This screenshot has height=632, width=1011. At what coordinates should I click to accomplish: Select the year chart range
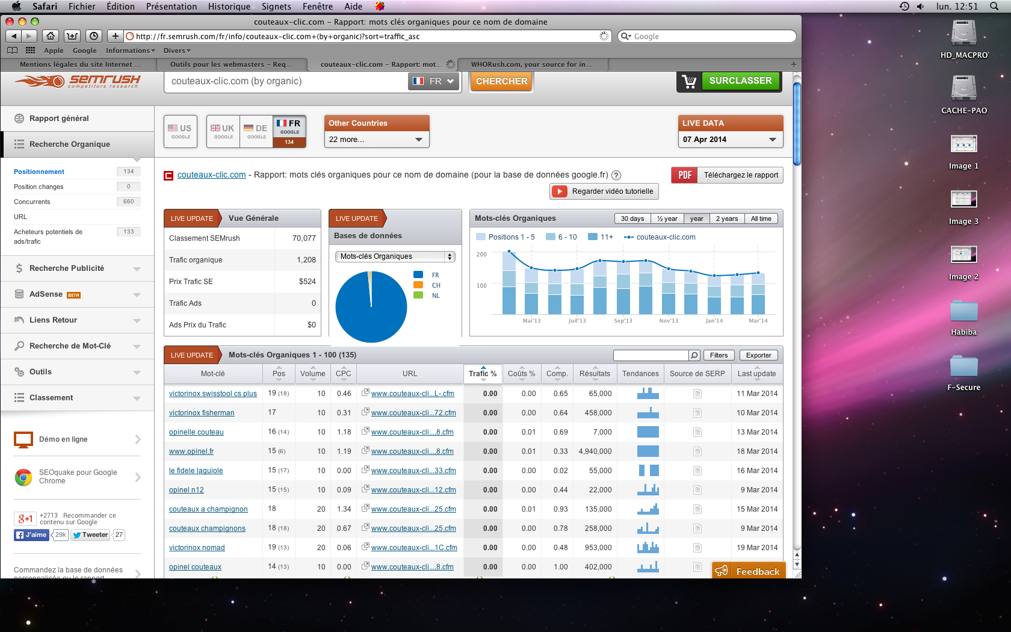(697, 218)
